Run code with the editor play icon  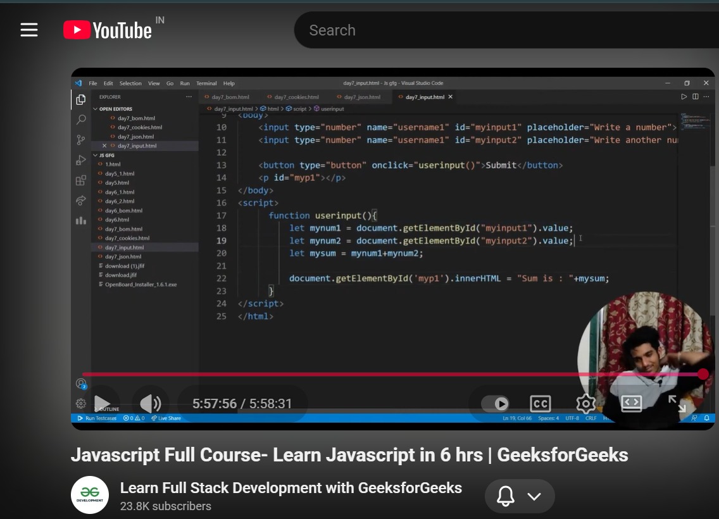click(x=684, y=97)
